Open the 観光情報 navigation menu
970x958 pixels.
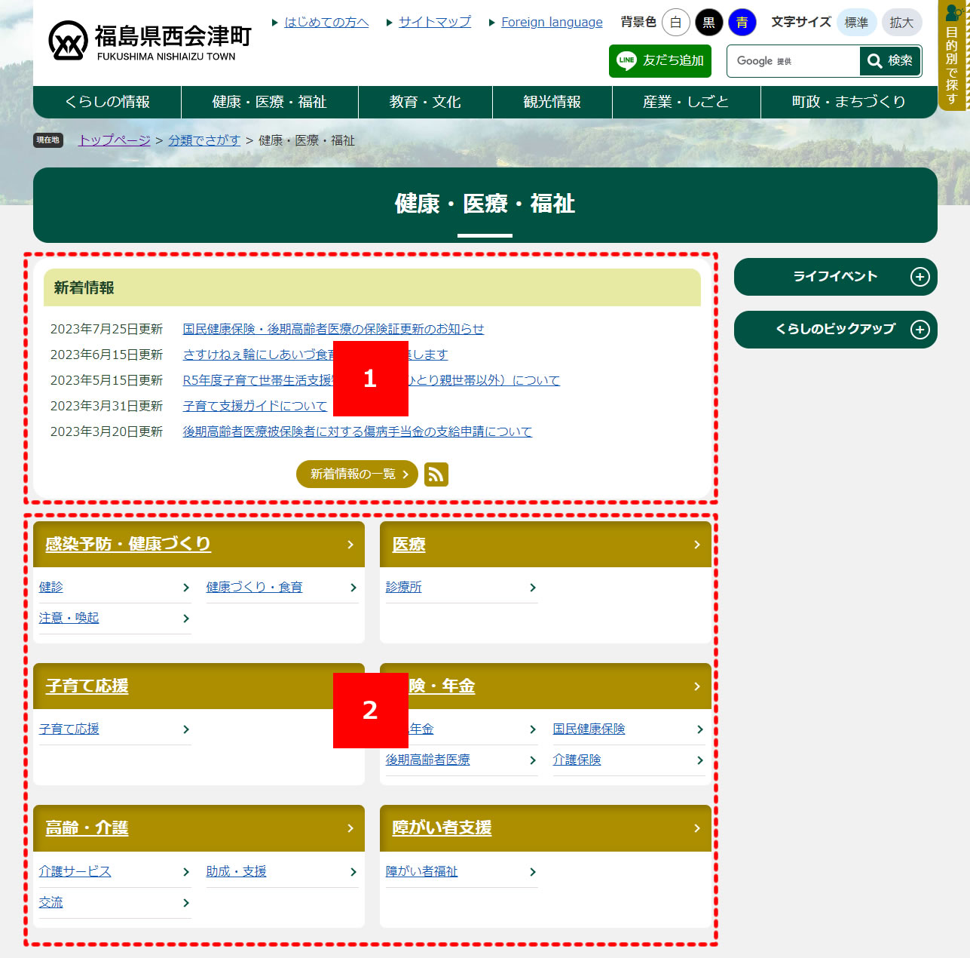click(552, 102)
